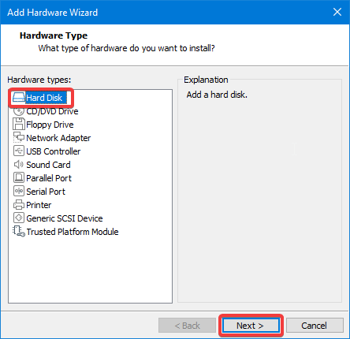Viewport: 350px width, 339px height.
Task: Select the Parallel Port icon
Action: tap(19, 178)
